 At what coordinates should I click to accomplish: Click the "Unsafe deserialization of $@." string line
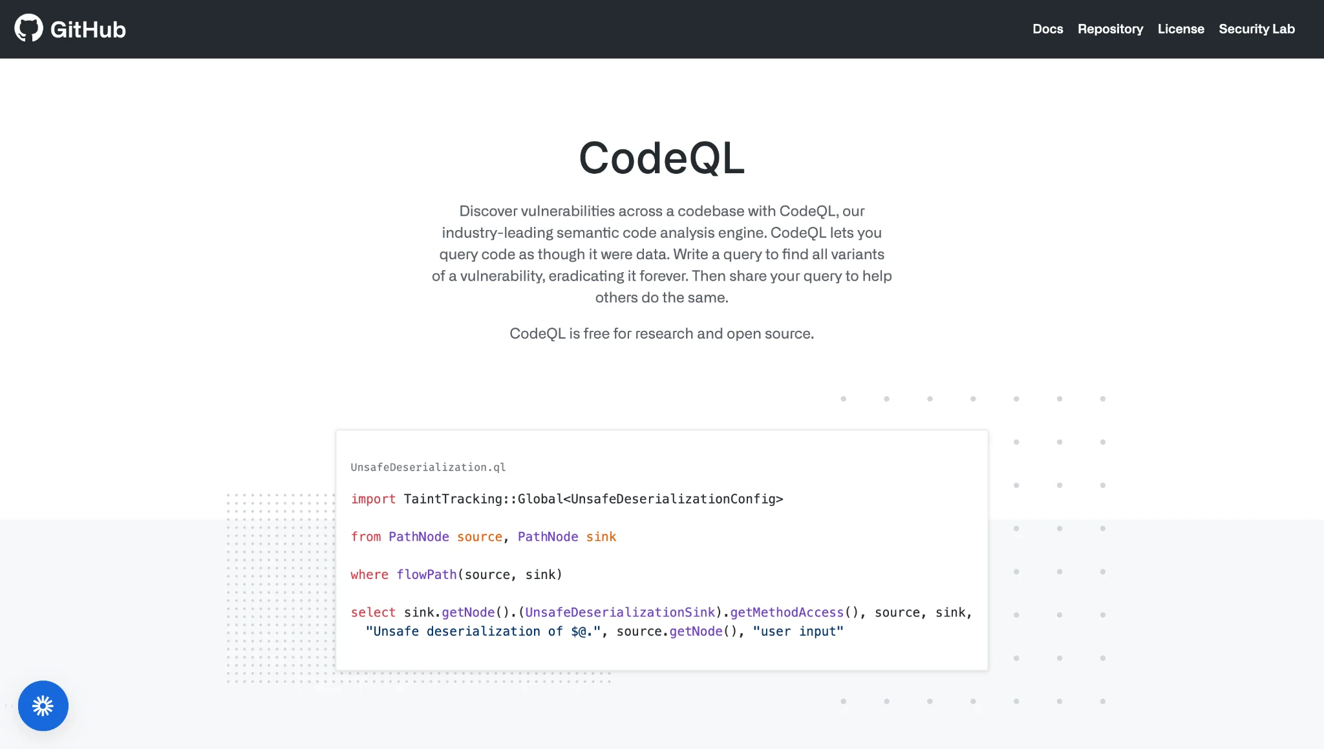604,631
